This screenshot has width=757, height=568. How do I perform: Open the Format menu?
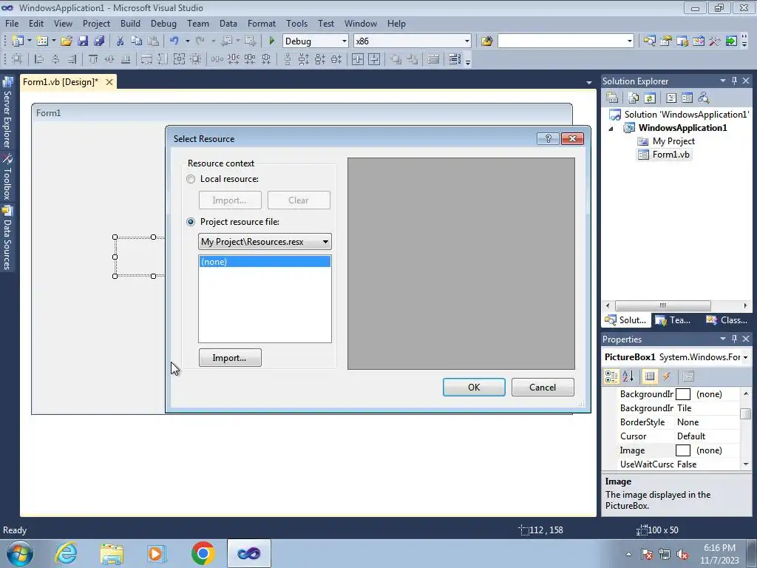(x=261, y=23)
